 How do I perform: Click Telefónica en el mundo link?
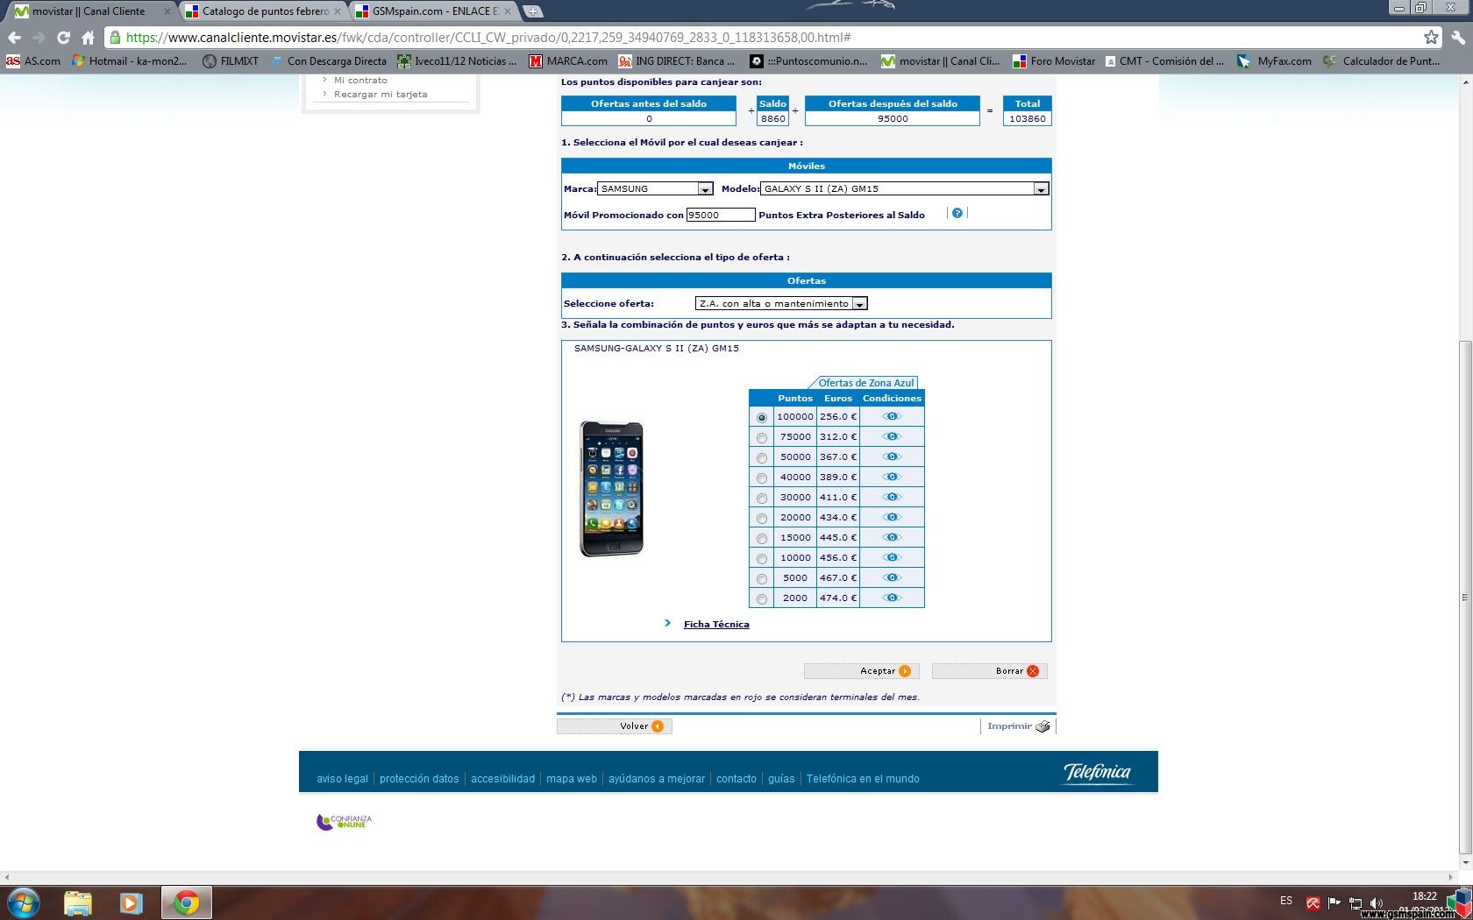863,779
